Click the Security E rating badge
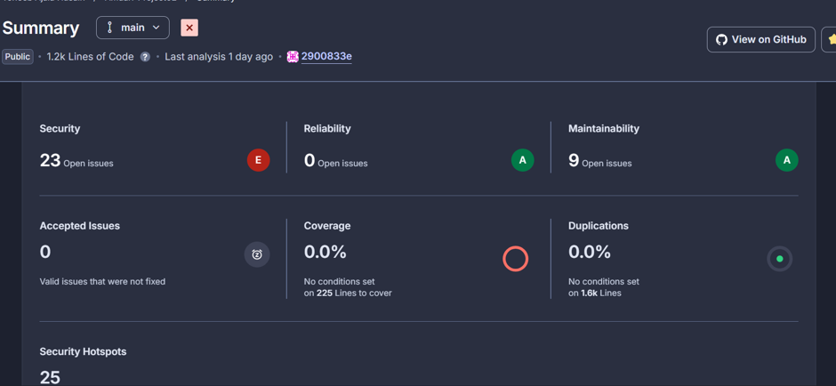This screenshot has width=836, height=386. [x=259, y=160]
